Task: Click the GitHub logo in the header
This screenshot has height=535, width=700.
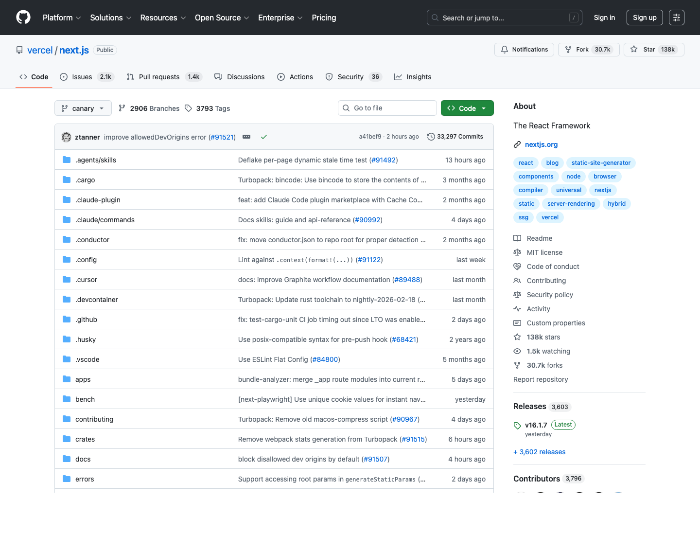Action: click(x=23, y=17)
